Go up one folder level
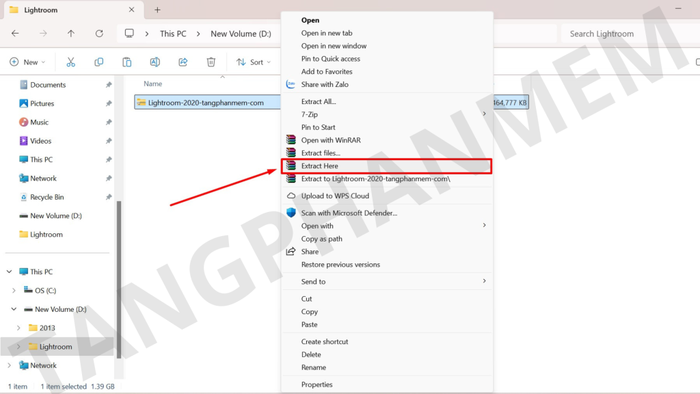The width and height of the screenshot is (700, 394). click(x=71, y=34)
